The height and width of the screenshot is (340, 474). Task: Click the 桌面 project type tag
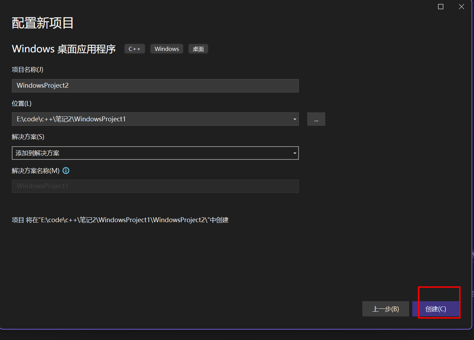(x=198, y=49)
